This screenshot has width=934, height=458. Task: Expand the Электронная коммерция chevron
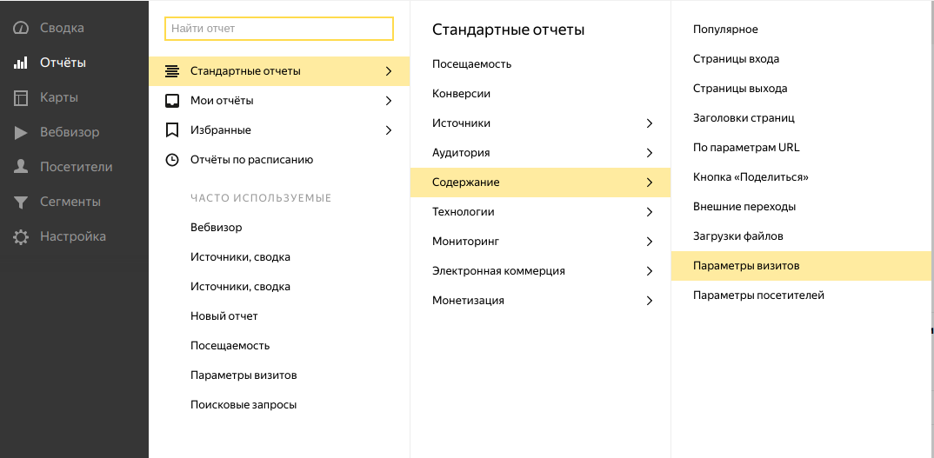click(x=649, y=271)
